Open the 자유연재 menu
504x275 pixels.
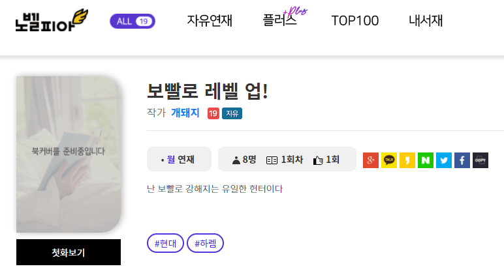[210, 21]
